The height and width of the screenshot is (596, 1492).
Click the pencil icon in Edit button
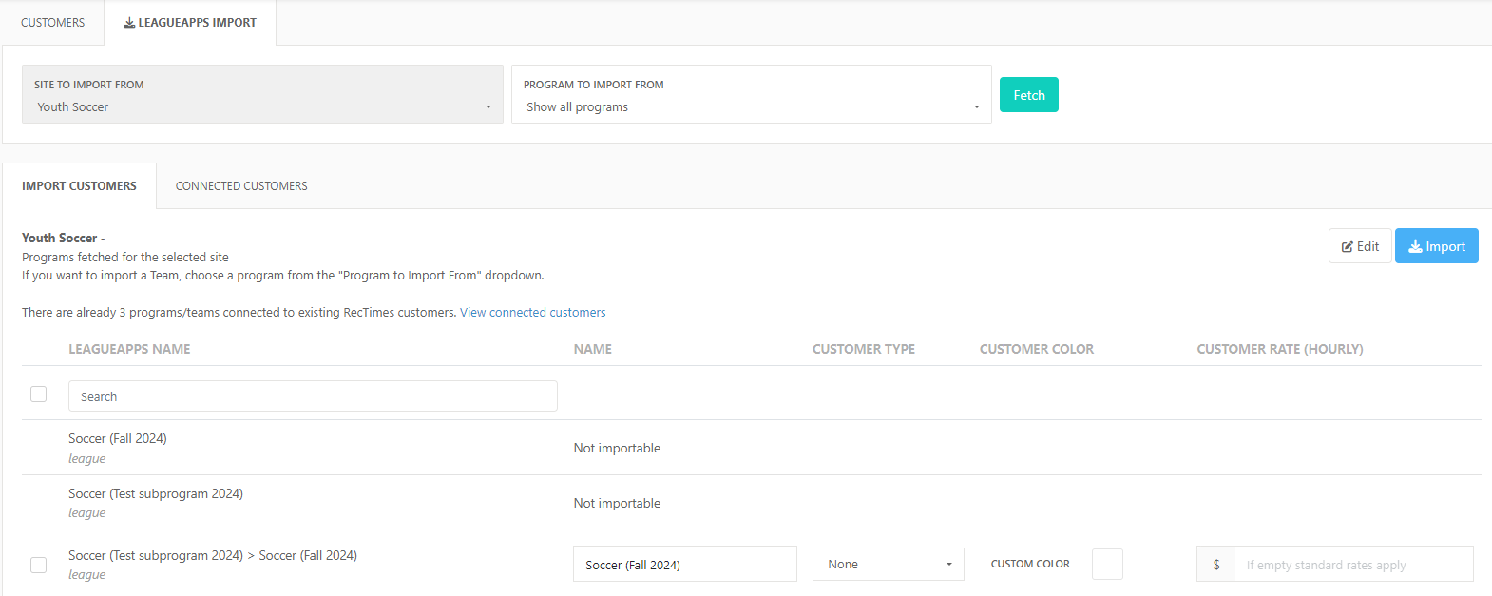(x=1347, y=247)
